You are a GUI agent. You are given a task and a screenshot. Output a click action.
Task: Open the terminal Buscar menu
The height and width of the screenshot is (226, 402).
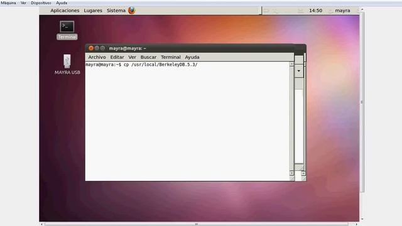148,57
